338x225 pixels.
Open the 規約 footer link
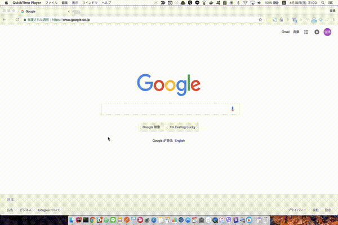315,210
